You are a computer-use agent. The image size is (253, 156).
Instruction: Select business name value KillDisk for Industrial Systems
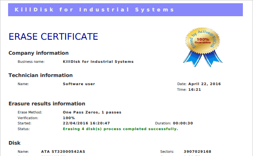[x=98, y=62]
